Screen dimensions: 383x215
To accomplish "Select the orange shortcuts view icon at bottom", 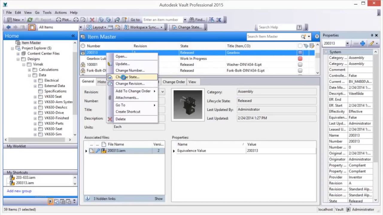I will tap(51, 202).
